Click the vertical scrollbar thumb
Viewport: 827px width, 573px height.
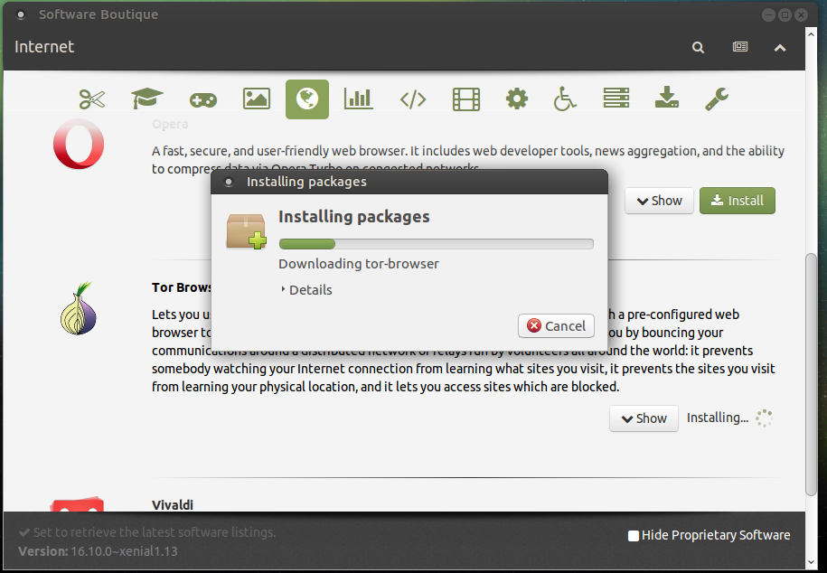(811, 374)
